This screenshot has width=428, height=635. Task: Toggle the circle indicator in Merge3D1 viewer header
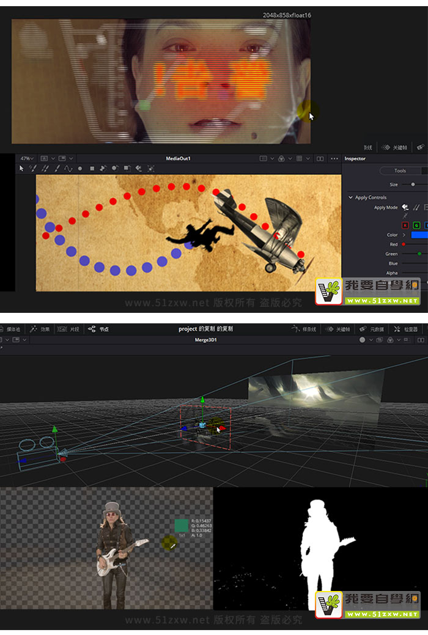pyautogui.click(x=363, y=340)
